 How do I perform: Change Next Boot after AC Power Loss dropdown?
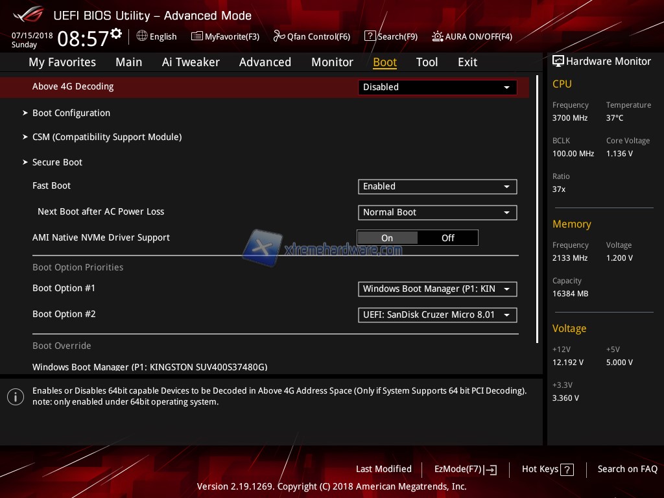click(x=437, y=212)
